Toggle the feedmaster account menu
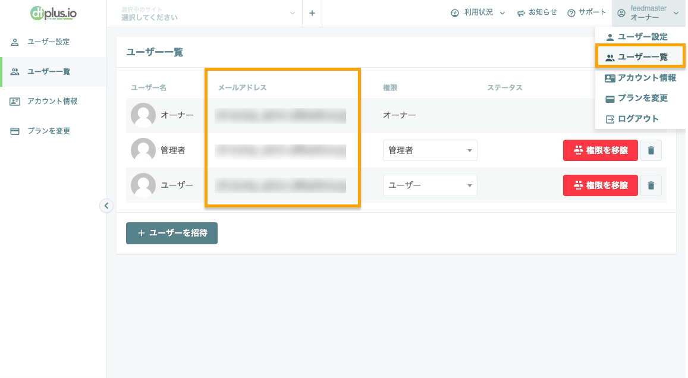The image size is (688, 378). point(648,13)
